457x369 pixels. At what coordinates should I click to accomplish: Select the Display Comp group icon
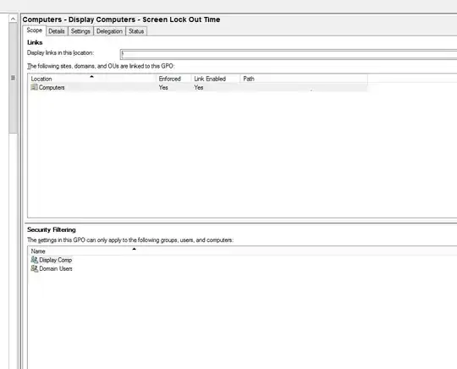click(x=34, y=260)
